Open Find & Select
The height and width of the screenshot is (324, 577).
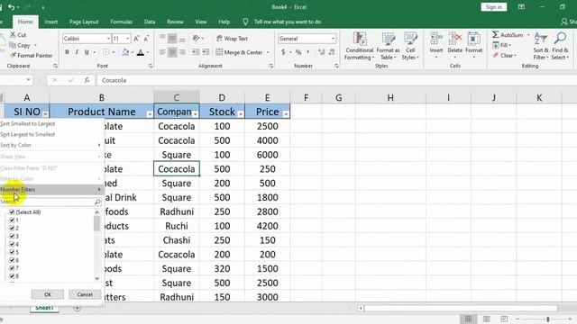point(560,46)
